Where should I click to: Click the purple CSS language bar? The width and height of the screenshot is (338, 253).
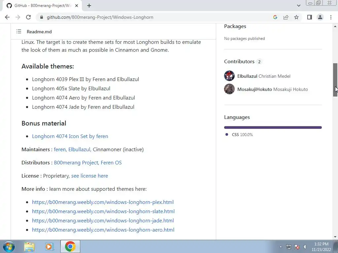273,127
